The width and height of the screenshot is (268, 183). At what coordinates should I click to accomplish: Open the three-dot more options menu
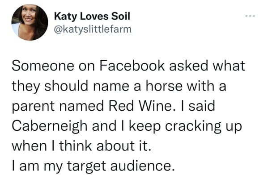[250, 16]
